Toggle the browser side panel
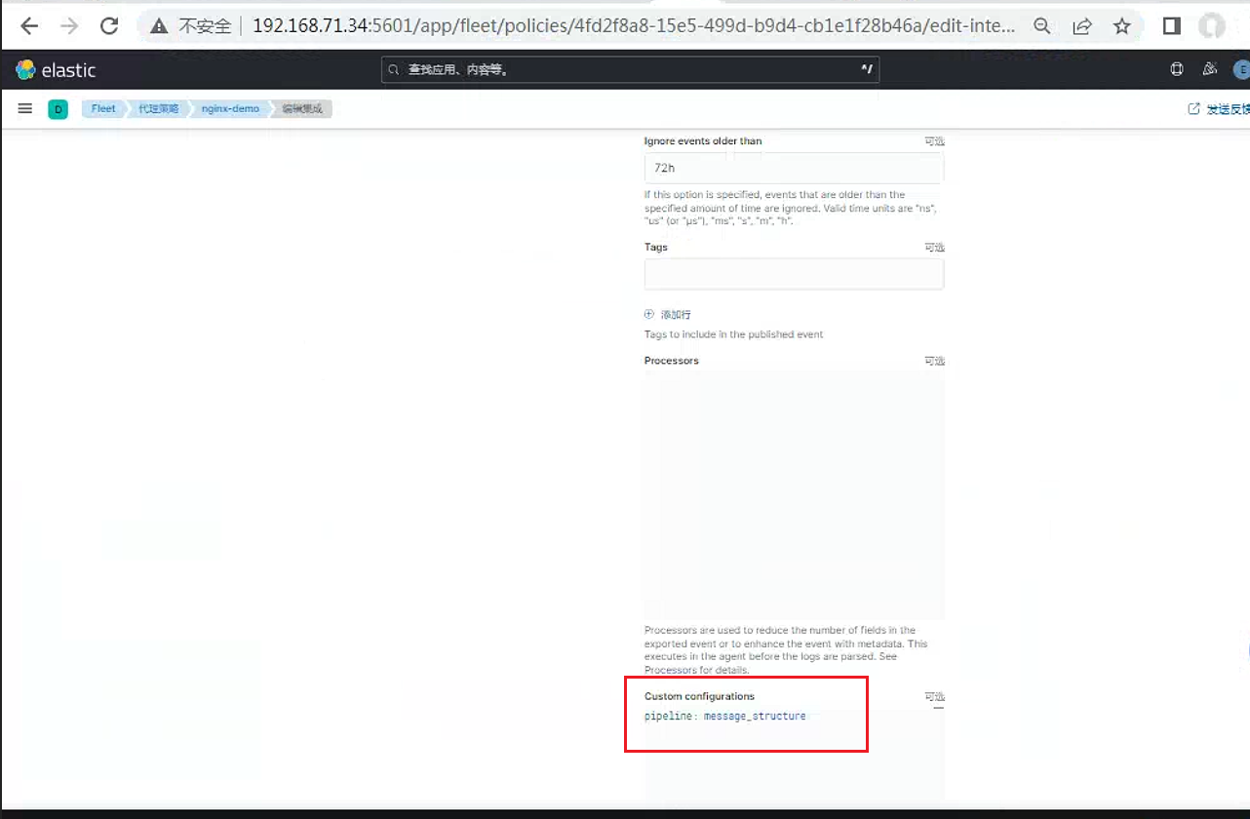 1172,26
